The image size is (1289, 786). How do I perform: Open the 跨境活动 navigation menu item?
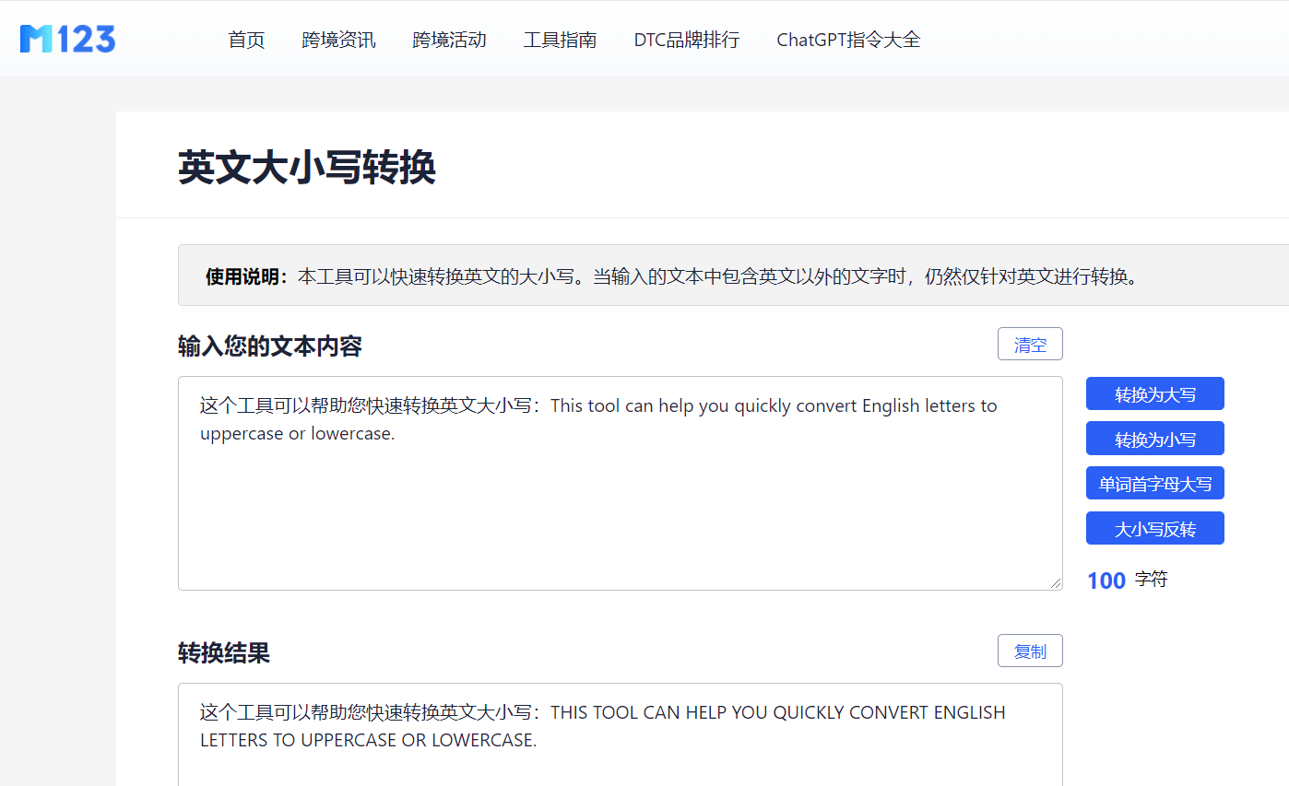pos(450,40)
